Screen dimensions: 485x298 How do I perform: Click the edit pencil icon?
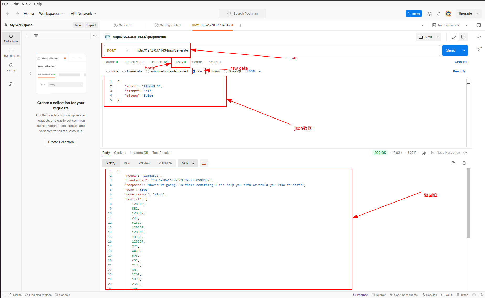coord(454,37)
